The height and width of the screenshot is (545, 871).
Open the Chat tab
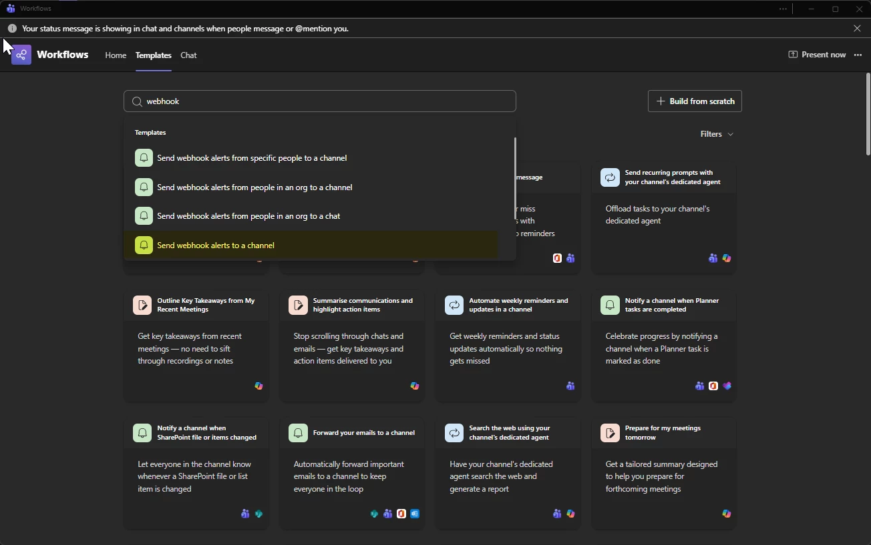point(188,55)
